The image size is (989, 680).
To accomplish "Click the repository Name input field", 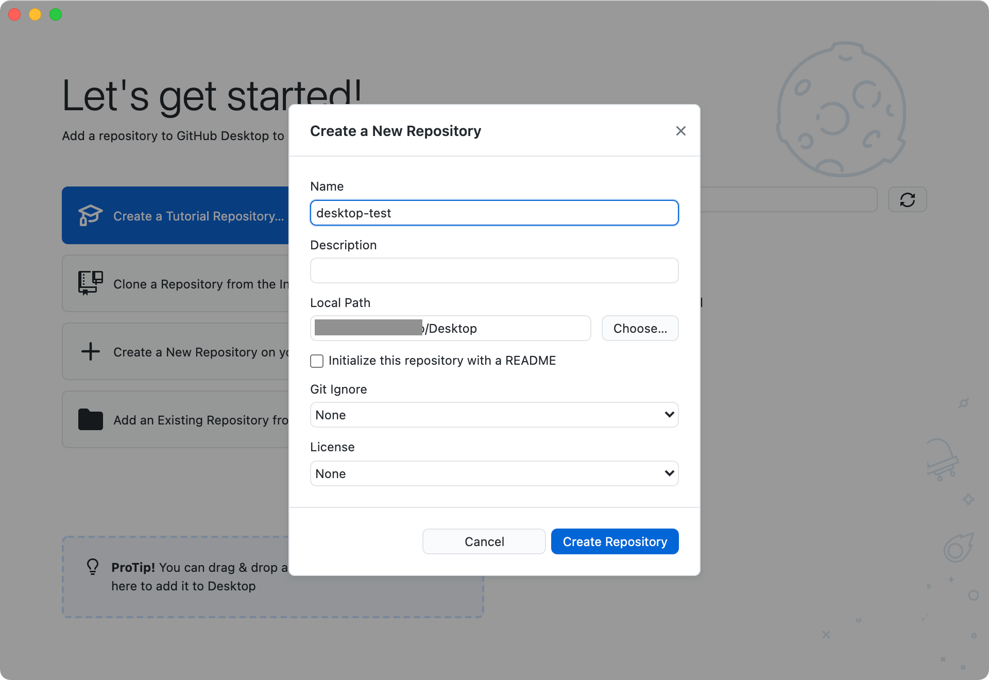I will (494, 213).
